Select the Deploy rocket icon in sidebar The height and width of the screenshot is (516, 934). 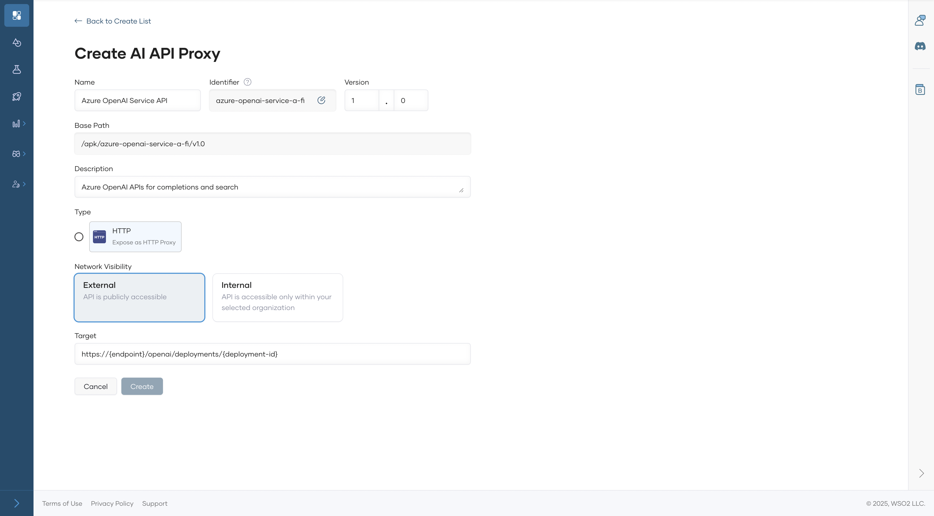[17, 96]
